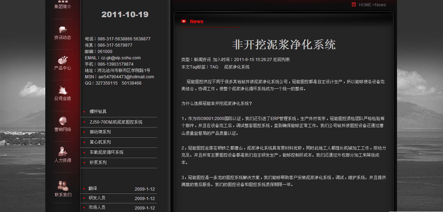Open the 集团简介 menu item
This screenshot has height=212, width=443.
pos(63,6)
